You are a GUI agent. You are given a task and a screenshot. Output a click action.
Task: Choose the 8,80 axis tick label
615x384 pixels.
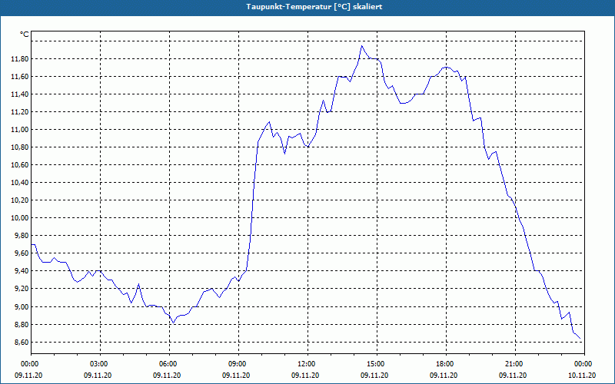click(x=21, y=325)
